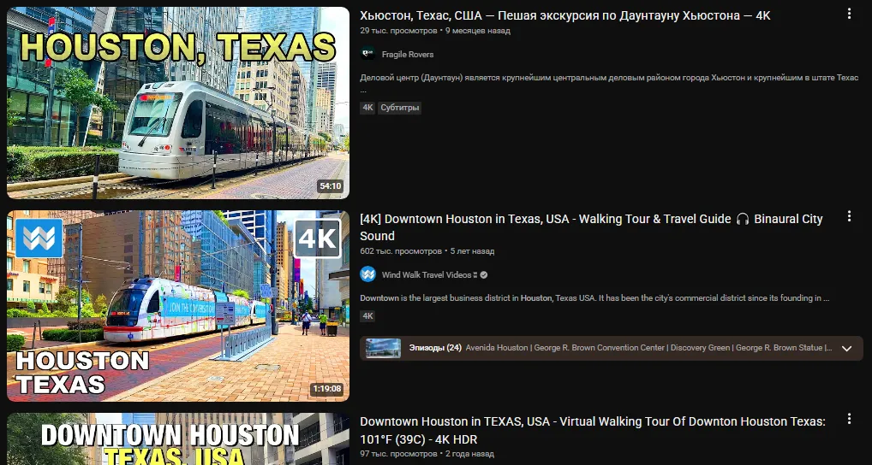Go to Fragile Rovers channel name
Screen dimensions: 872x465
(408, 55)
